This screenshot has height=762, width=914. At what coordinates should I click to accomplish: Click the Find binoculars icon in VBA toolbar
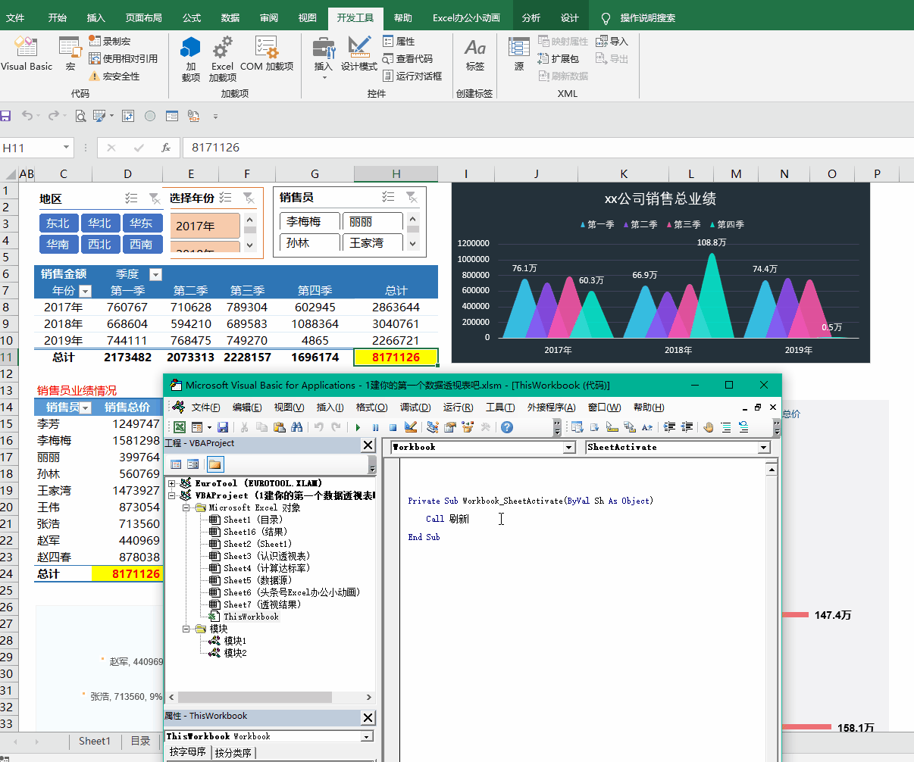tap(296, 427)
